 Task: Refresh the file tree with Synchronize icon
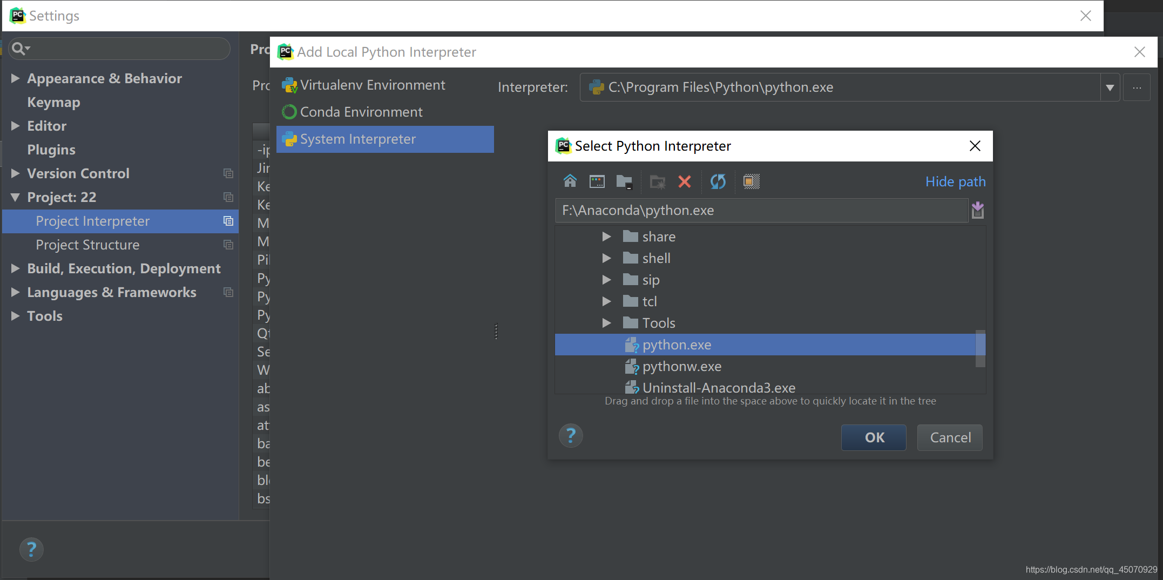click(718, 181)
